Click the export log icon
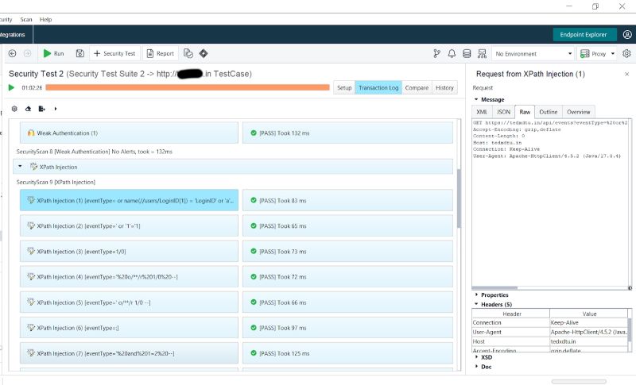 (41, 109)
